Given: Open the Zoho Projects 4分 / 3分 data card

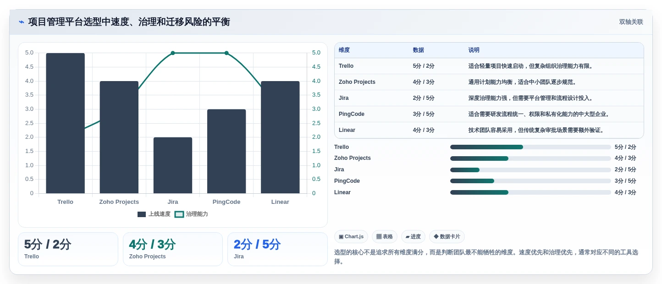Looking at the screenshot, I should (x=173, y=249).
